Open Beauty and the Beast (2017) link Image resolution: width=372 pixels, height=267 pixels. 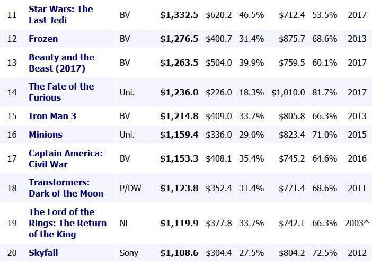[x=61, y=63]
